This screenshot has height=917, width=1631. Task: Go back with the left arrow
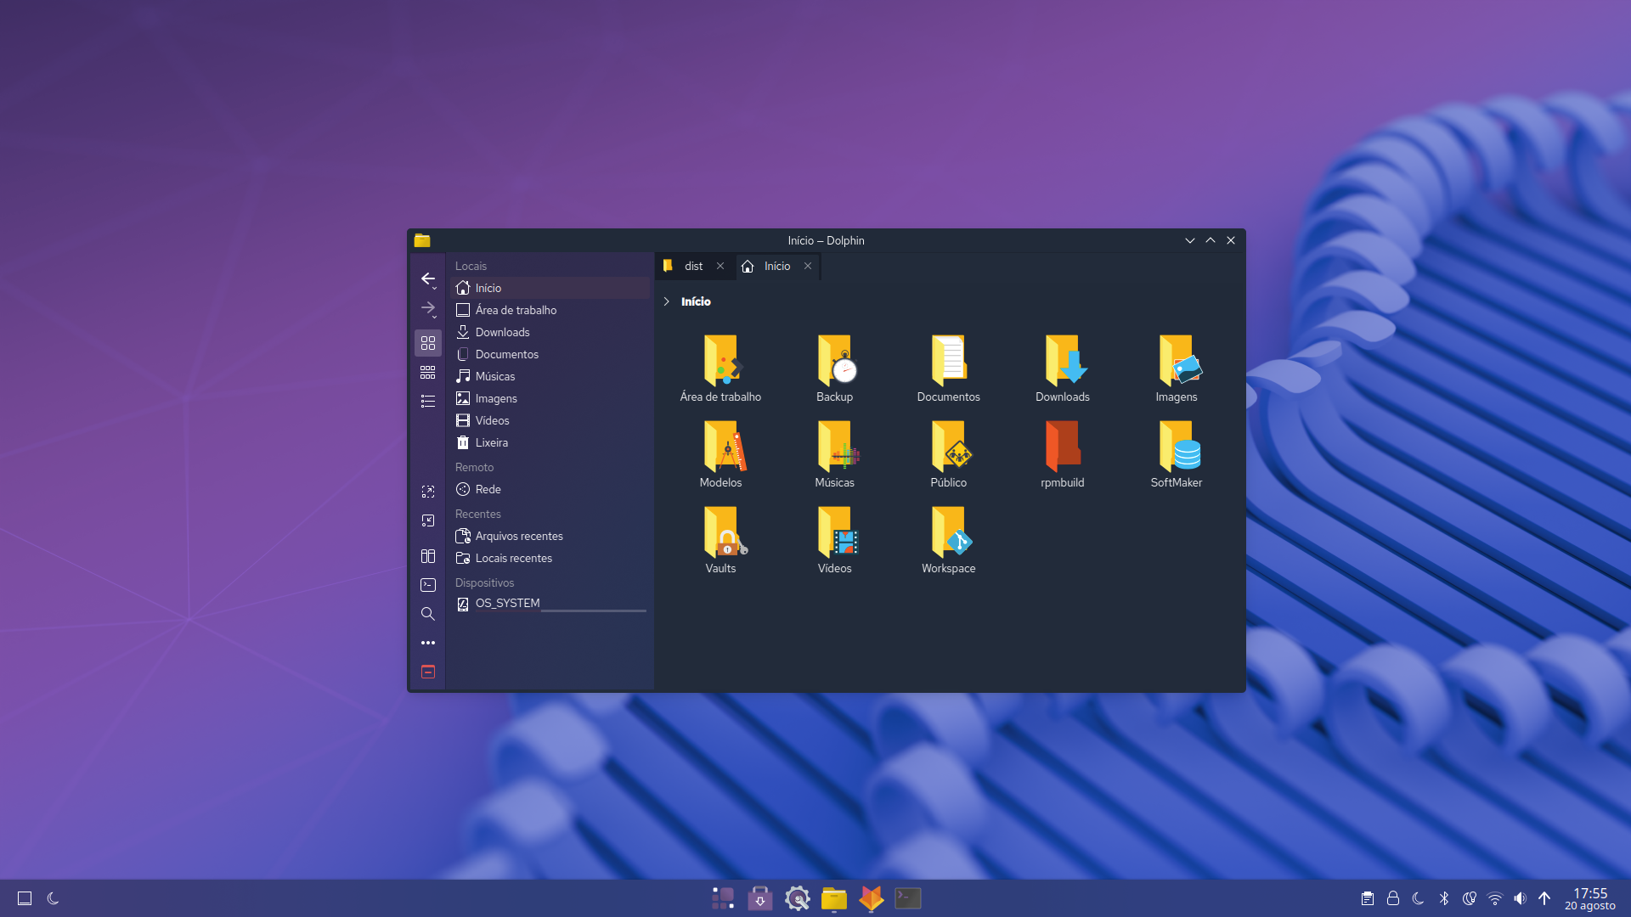pyautogui.click(x=427, y=278)
